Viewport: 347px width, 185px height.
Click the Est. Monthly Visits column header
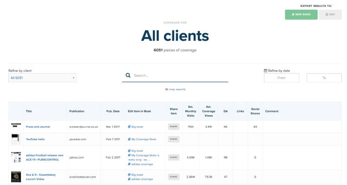tap(190, 111)
